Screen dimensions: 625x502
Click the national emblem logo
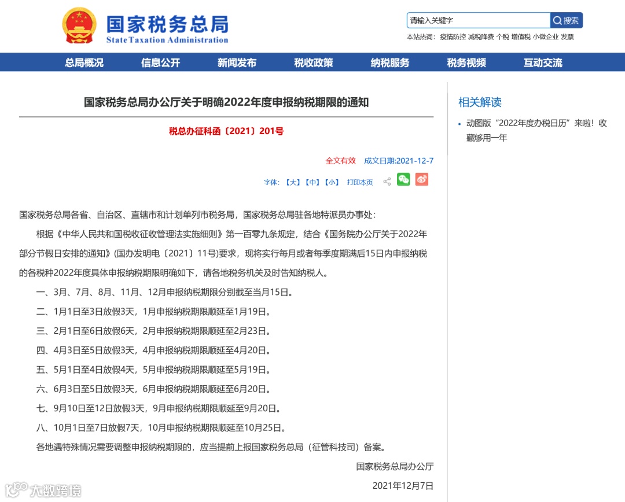tap(79, 25)
